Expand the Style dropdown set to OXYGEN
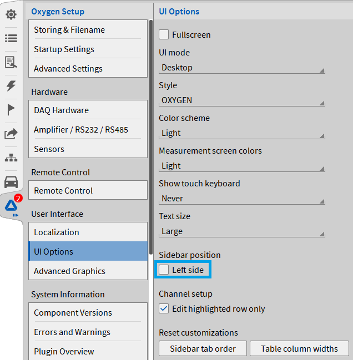The height and width of the screenshot is (360, 353). [x=241, y=100]
